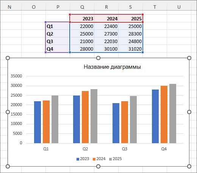197x173 pixels.
Task: Select the blue Q4 2023 bar
Action: [155, 116]
